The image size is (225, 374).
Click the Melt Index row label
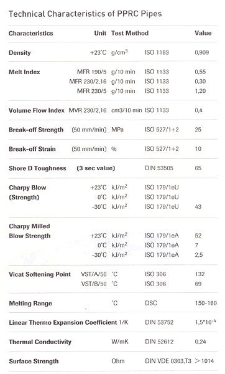pyautogui.click(x=24, y=72)
